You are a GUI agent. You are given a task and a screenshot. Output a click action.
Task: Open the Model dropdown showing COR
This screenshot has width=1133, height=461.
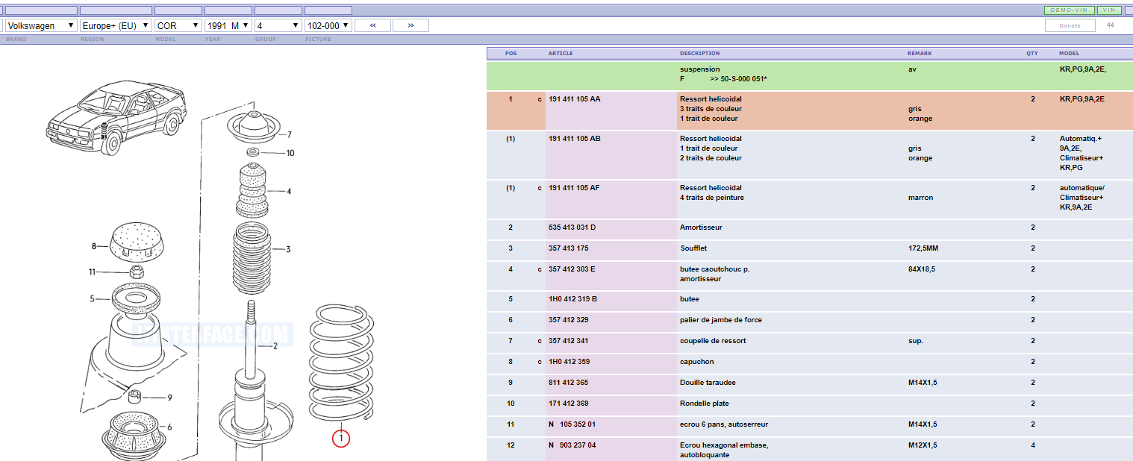point(178,25)
